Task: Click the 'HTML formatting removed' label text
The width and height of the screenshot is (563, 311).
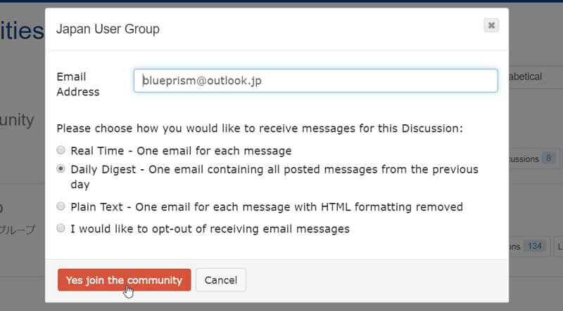Action: point(392,206)
